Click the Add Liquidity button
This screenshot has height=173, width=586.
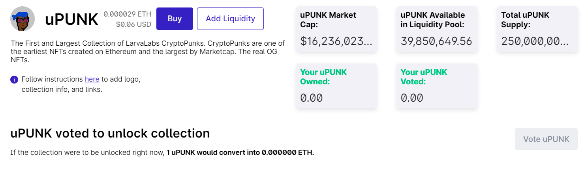[x=230, y=19]
